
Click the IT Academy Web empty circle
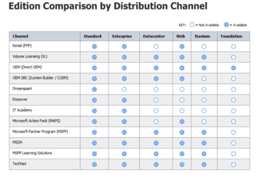(182, 111)
